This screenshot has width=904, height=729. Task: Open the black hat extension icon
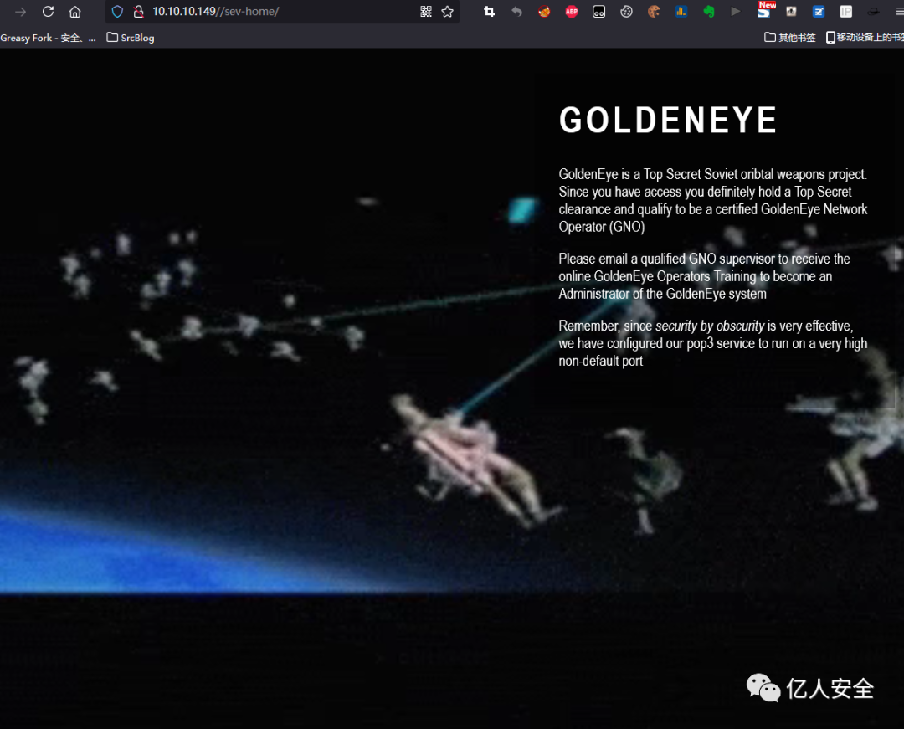tap(873, 12)
